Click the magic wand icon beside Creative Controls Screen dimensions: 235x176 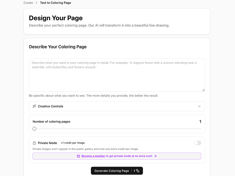point(34,106)
